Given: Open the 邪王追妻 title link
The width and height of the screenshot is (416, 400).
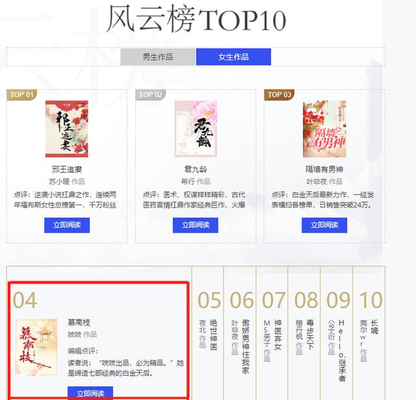Looking at the screenshot, I should (67, 169).
